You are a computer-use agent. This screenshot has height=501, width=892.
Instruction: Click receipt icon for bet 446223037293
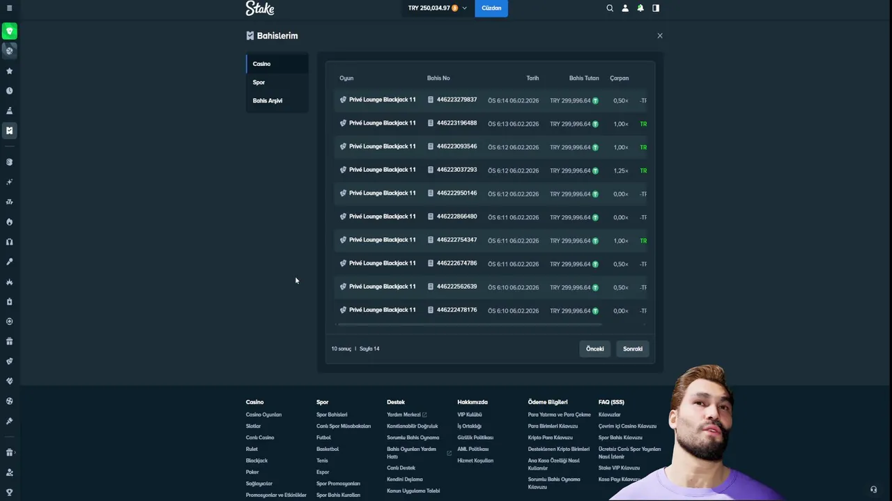431,170
